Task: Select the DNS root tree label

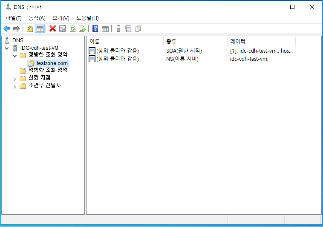Action: click(18, 40)
